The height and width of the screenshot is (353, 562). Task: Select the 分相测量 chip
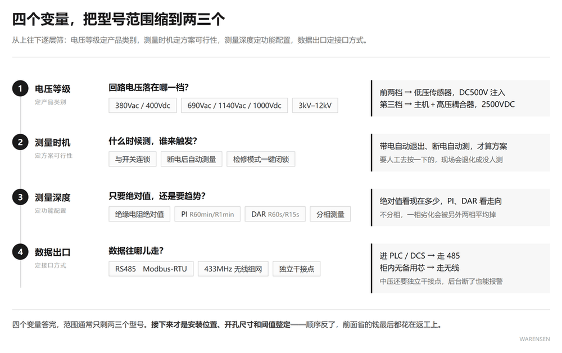(330, 214)
